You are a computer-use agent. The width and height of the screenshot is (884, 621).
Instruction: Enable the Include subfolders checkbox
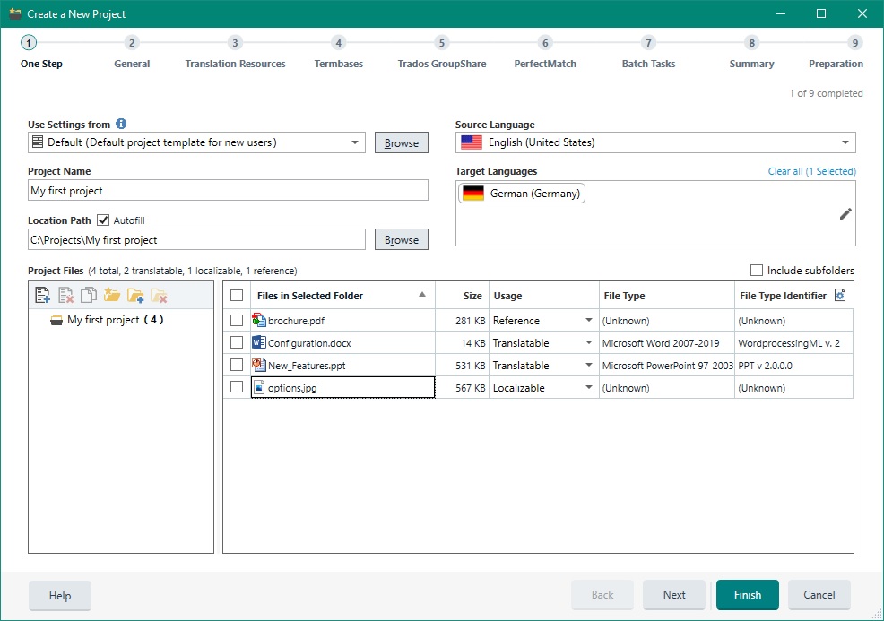(x=757, y=271)
